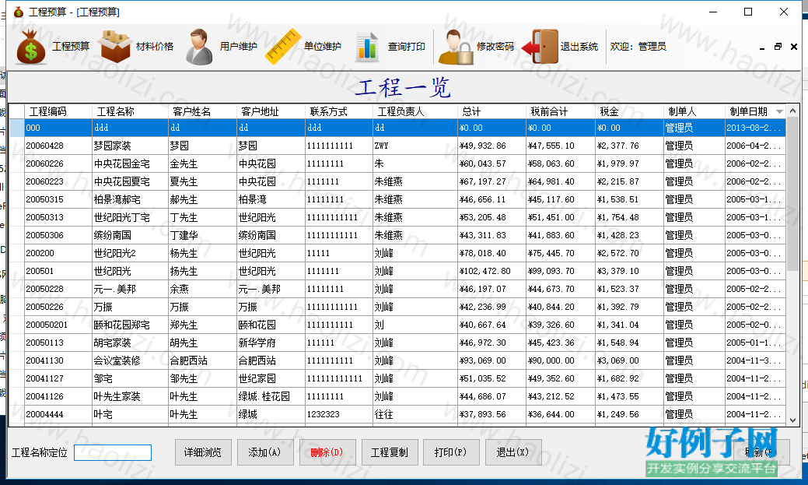Click 工程复制 button
This screenshot has height=485, width=808.
(389, 452)
